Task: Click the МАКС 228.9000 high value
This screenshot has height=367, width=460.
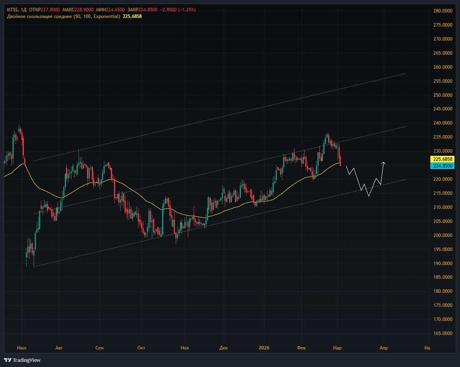Action: coord(77,10)
